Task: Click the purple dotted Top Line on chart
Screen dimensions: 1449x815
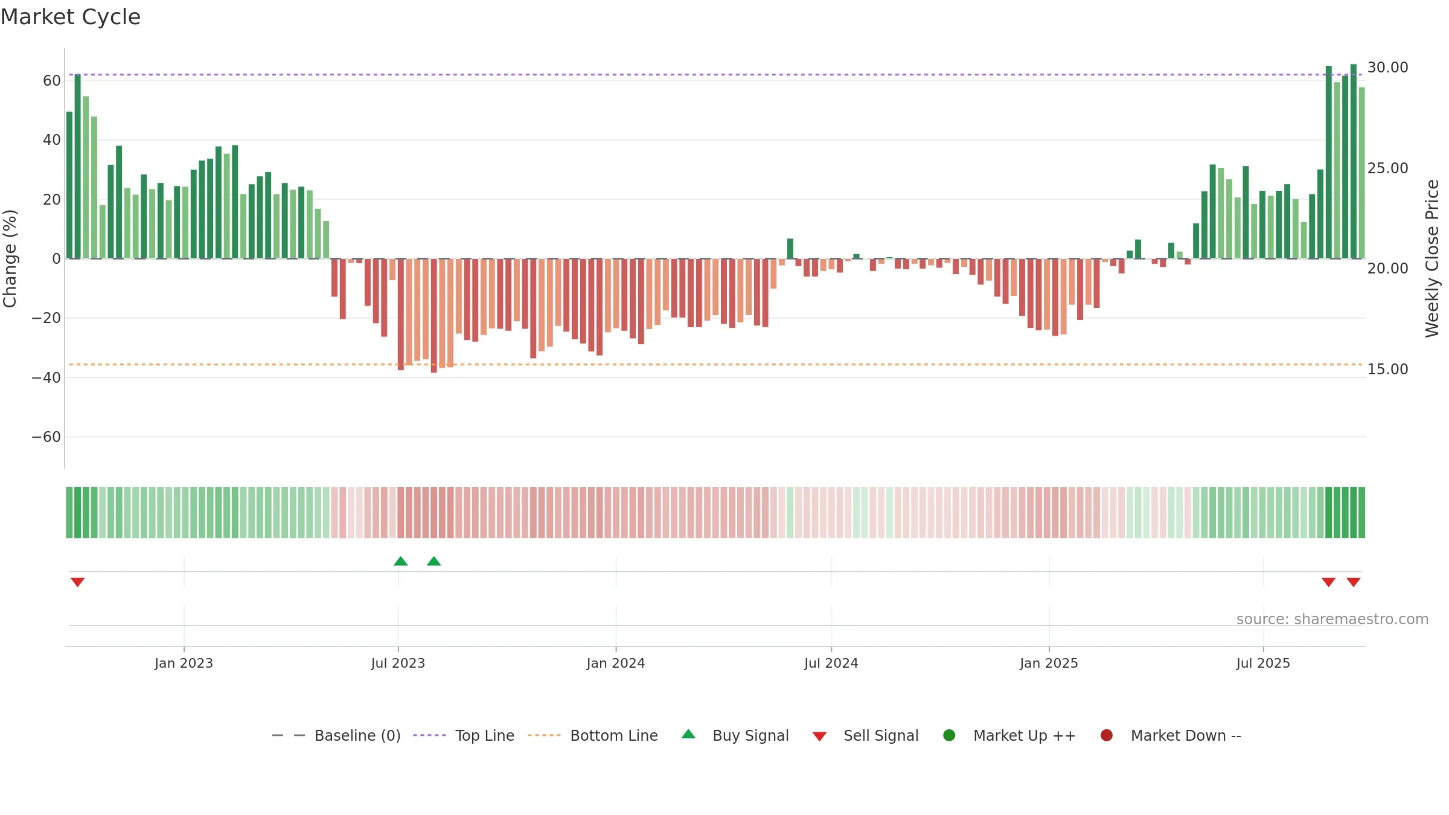Action: [715, 75]
